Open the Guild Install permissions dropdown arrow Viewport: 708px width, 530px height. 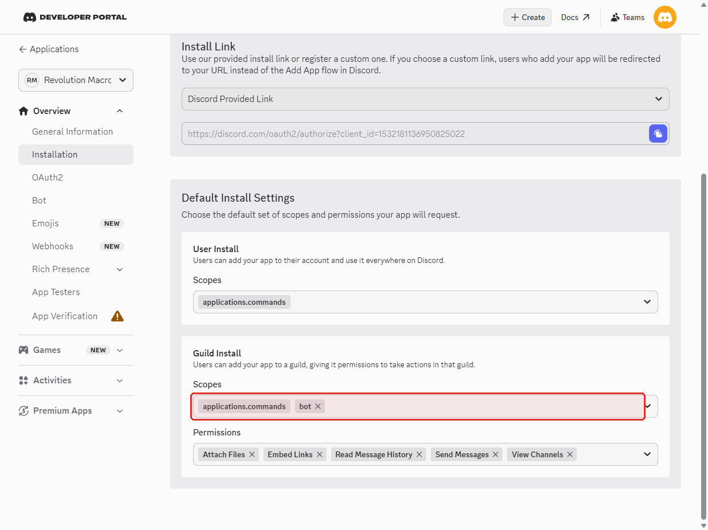[x=647, y=454]
